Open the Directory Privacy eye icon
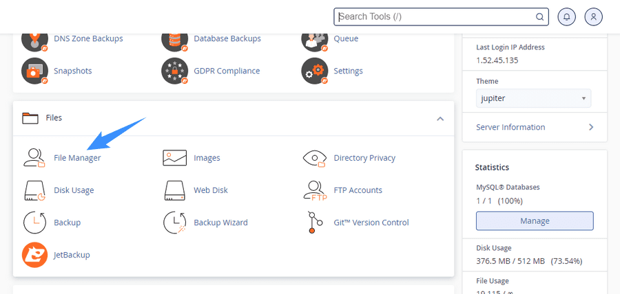This screenshot has height=294, width=620. tap(315, 158)
